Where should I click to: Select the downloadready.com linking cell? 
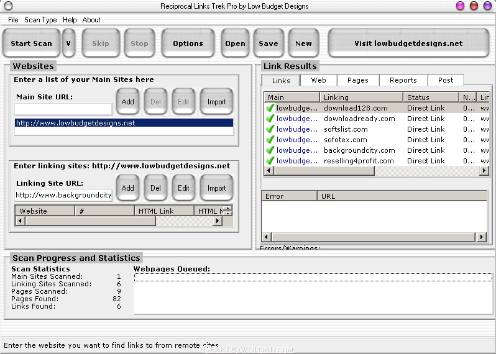pyautogui.click(x=359, y=119)
